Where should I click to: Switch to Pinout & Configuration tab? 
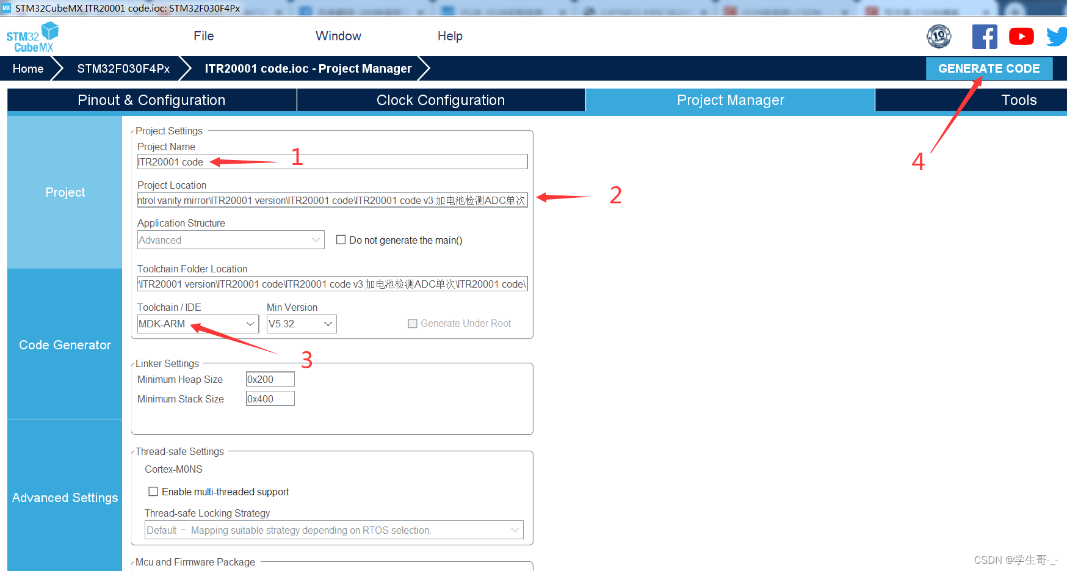(151, 100)
